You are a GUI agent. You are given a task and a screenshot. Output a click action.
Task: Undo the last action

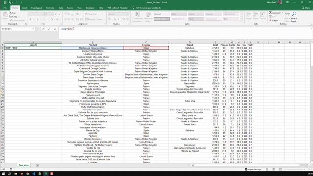[x=10, y=2]
